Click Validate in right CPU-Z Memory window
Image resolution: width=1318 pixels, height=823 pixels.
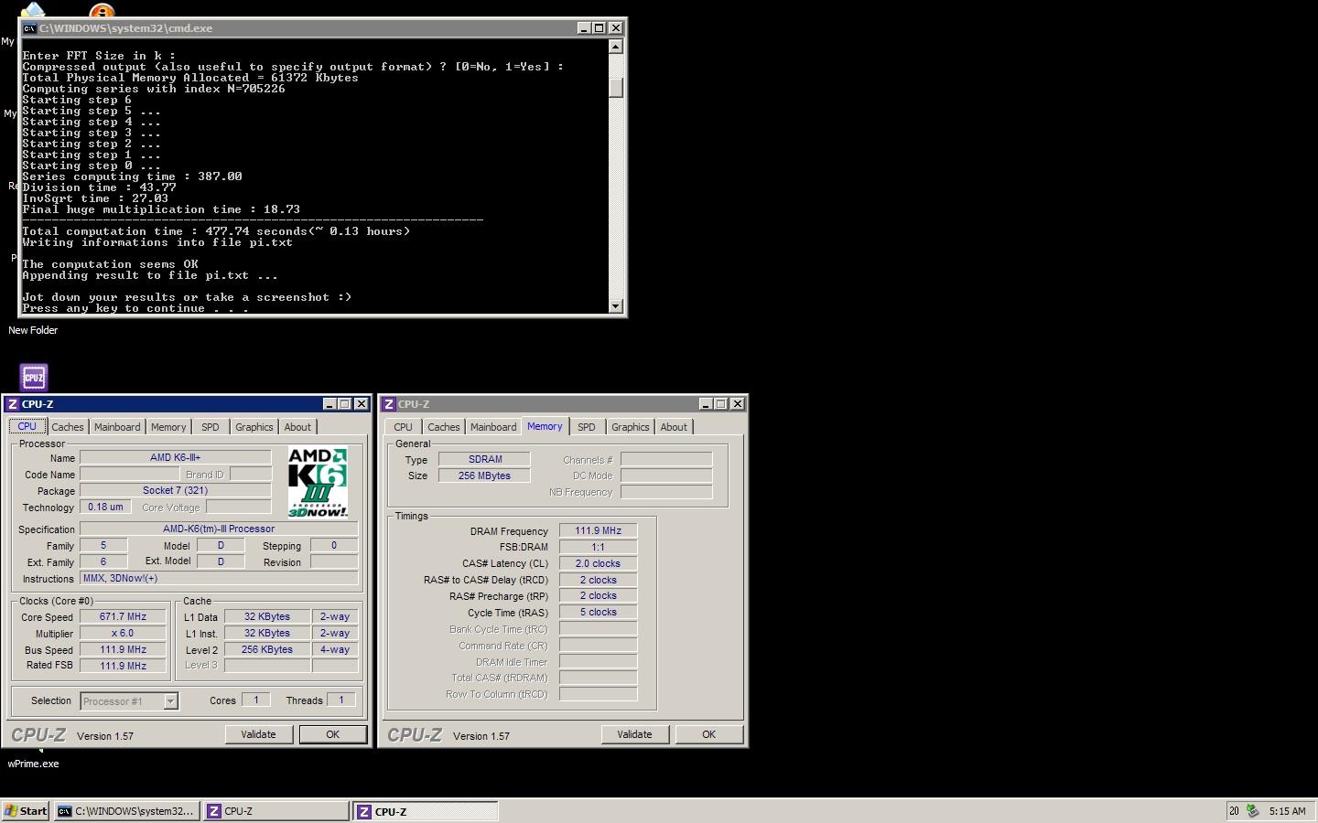pos(634,734)
